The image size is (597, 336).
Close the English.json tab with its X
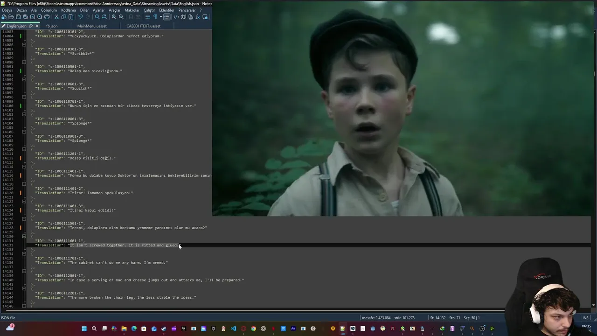click(37, 26)
